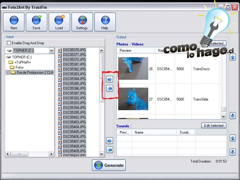Remove photos with left arrow icon
Image resolution: width=240 pixels, height=180 pixels.
[x=109, y=88]
